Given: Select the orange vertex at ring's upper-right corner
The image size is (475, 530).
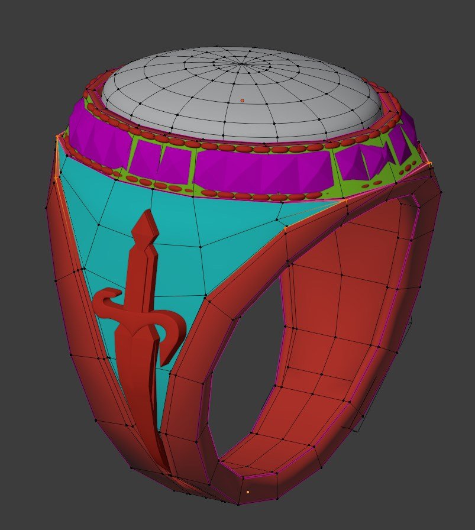Looking at the screenshot, I should coord(429,163).
